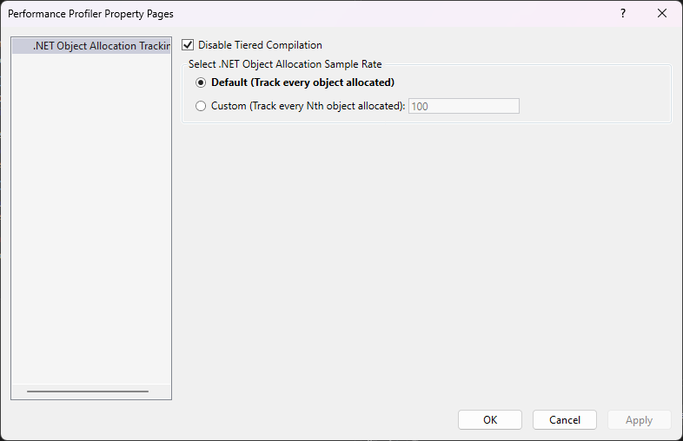Click the "Track every object allocated" label
This screenshot has height=441, width=683.
click(x=302, y=83)
